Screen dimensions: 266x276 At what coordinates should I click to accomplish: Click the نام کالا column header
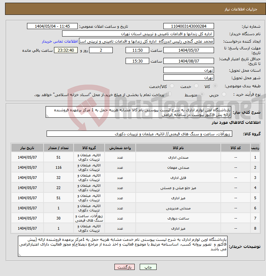pyautogui.click(x=178, y=148)
